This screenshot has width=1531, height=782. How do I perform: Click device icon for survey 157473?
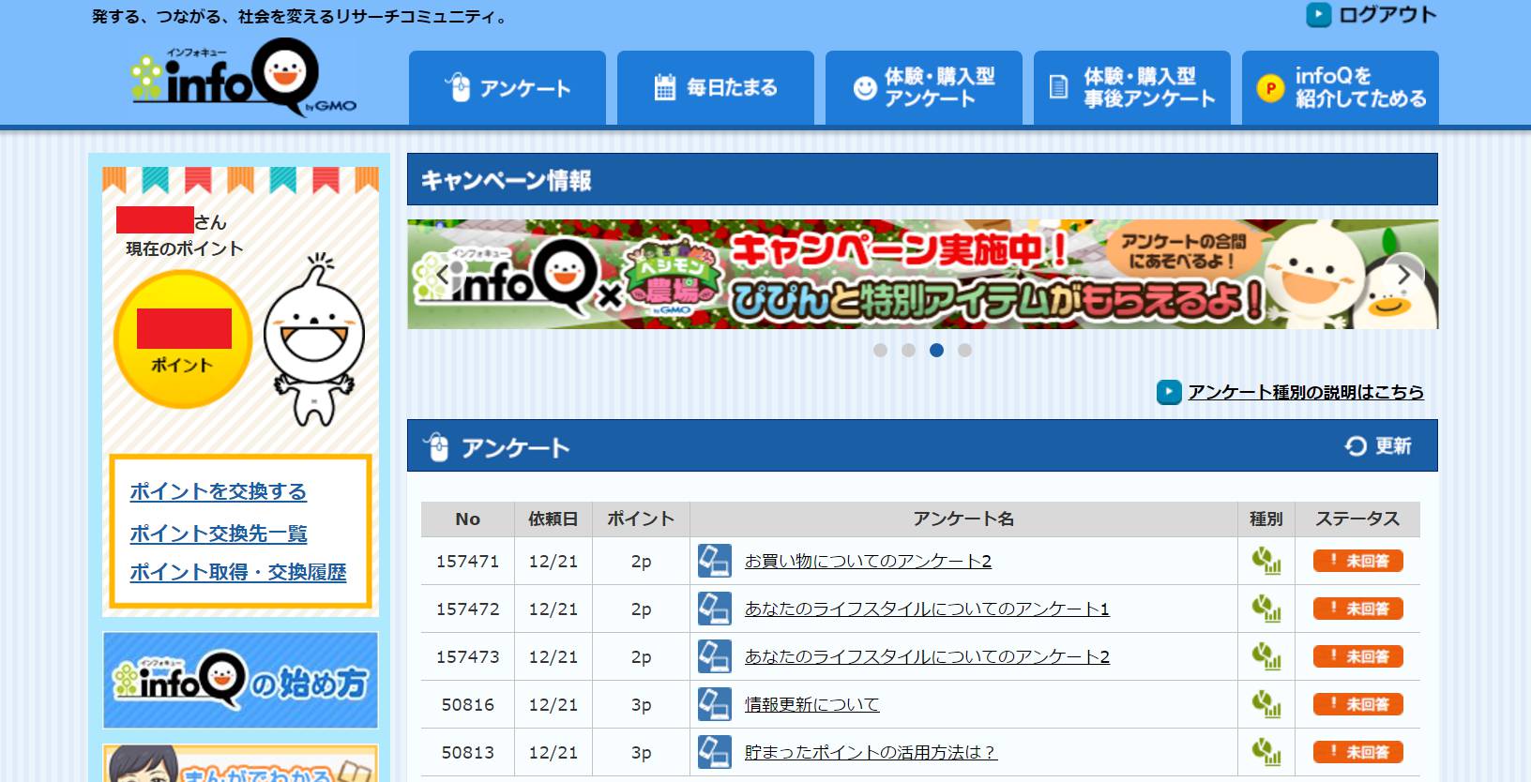coord(715,656)
